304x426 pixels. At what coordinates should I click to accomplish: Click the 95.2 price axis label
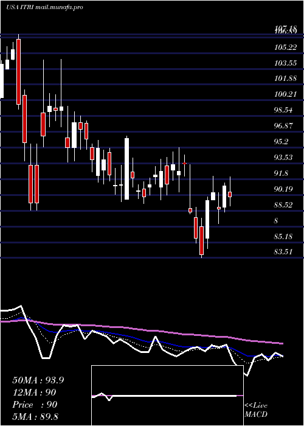tap(282, 142)
